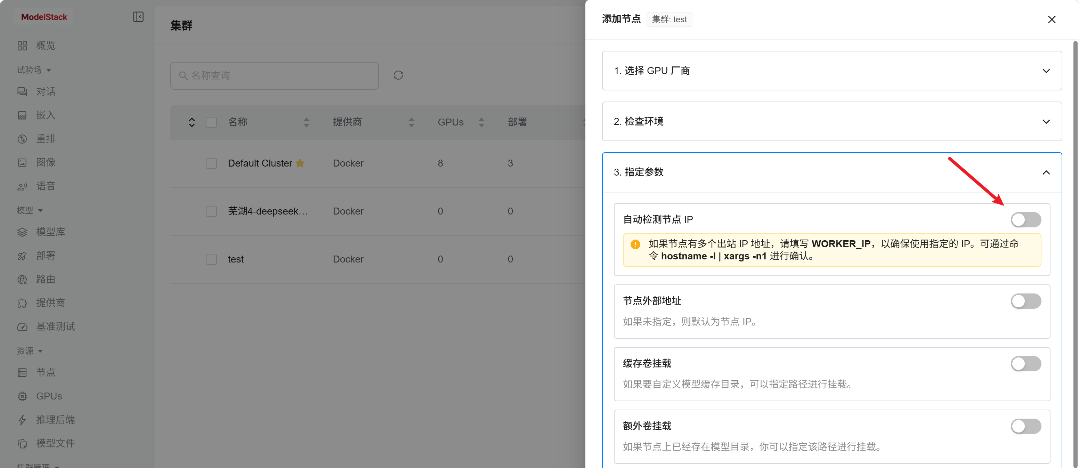This screenshot has width=1079, height=468.
Task: Click the 推理后端 lightning icon
Action: point(22,420)
